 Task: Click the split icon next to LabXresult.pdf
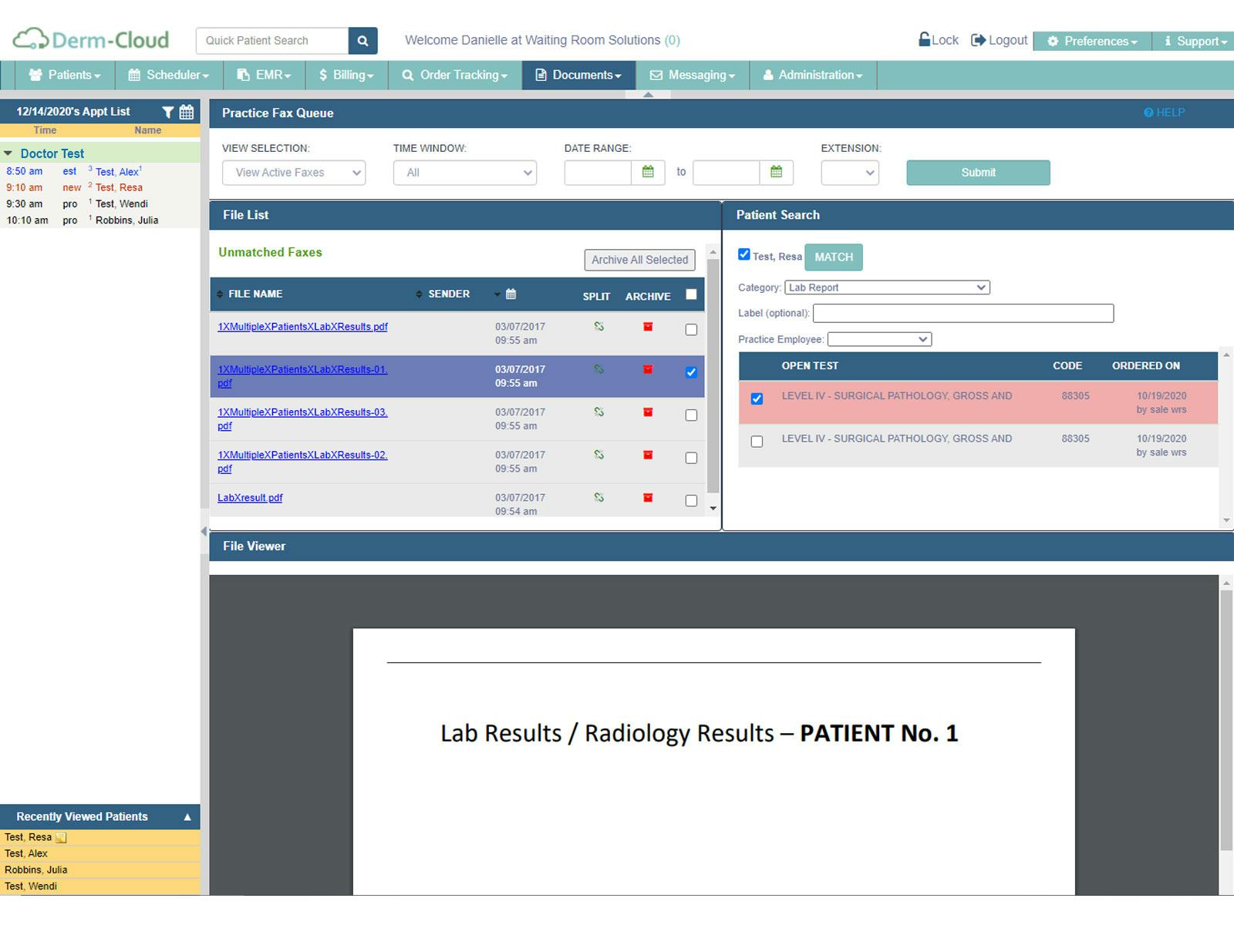(x=598, y=499)
